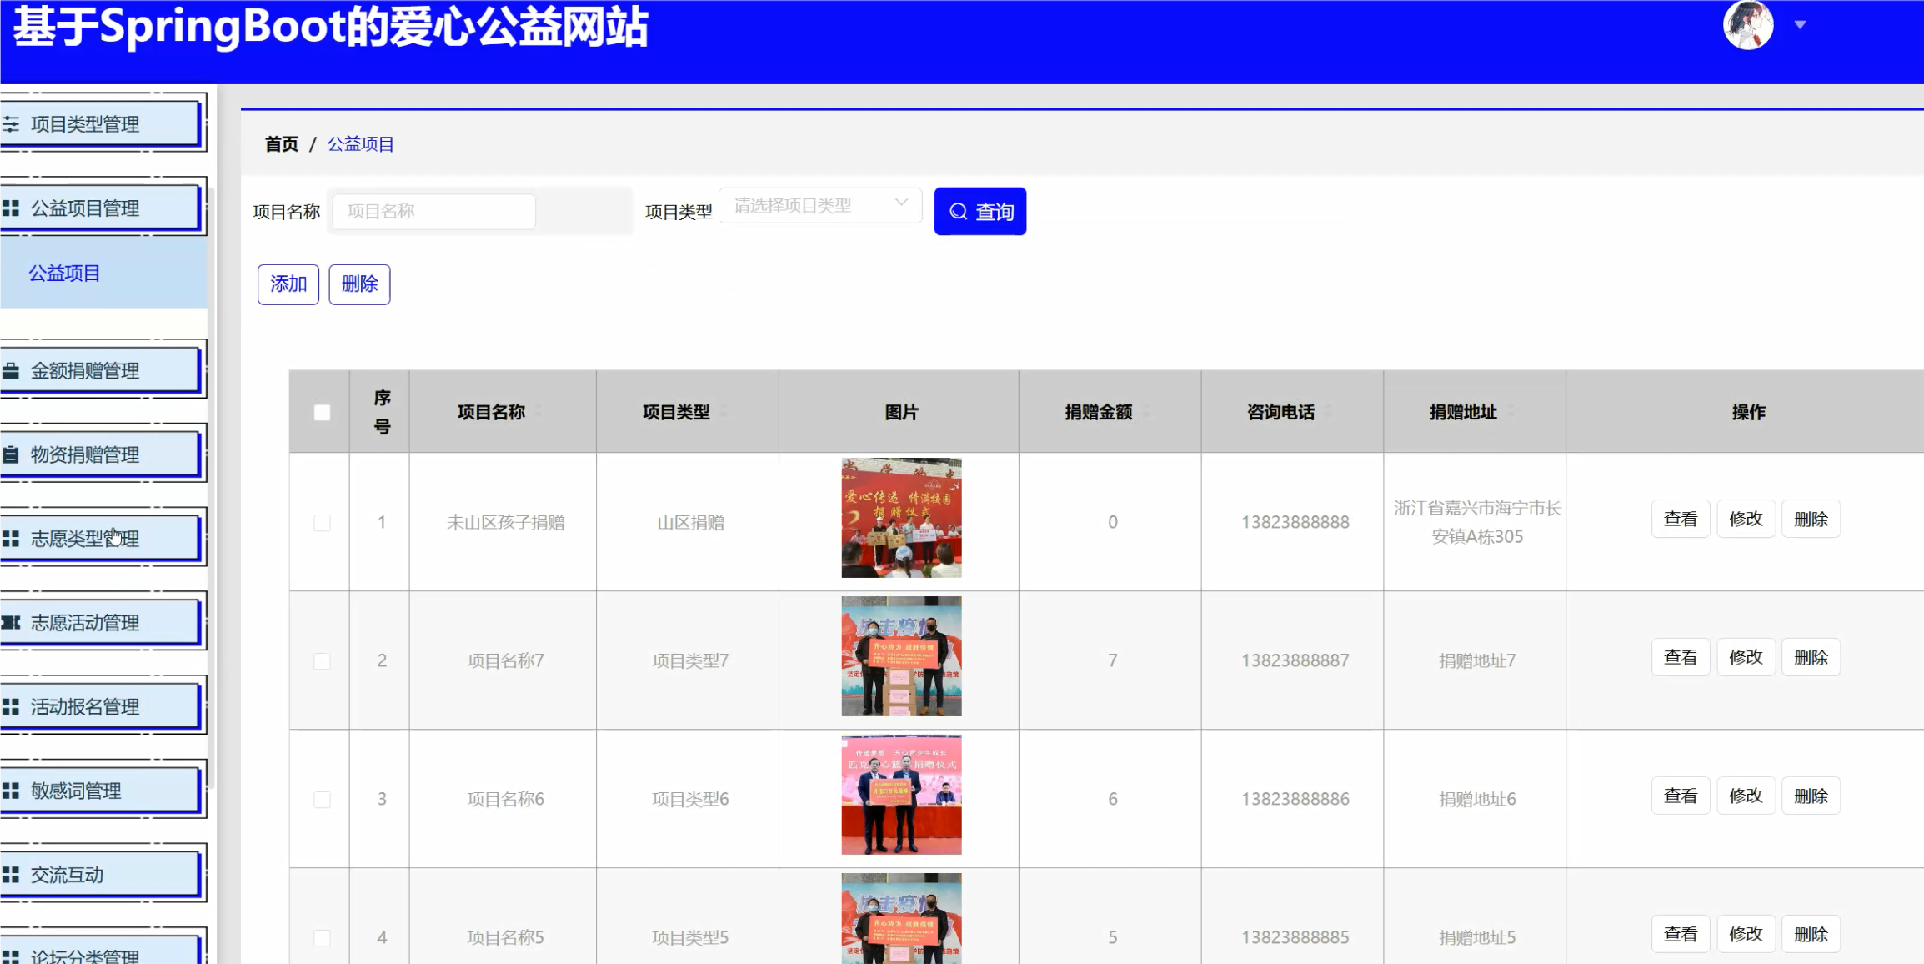Expand the user menu arrow beside avatar
Screen dimensions: 1924x964
coord(1800,25)
